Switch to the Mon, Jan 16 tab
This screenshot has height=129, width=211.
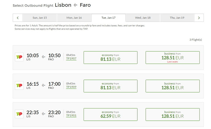74,18
